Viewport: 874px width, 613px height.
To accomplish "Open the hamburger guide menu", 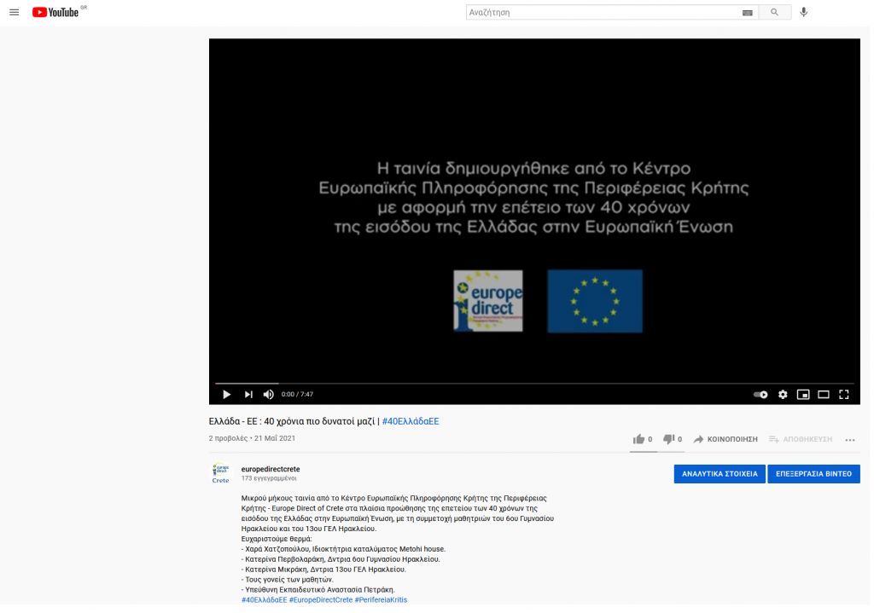I will 14,13.
